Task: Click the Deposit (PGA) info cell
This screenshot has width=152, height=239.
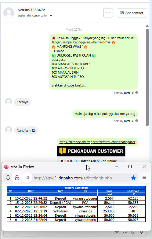Action: pos(60,203)
